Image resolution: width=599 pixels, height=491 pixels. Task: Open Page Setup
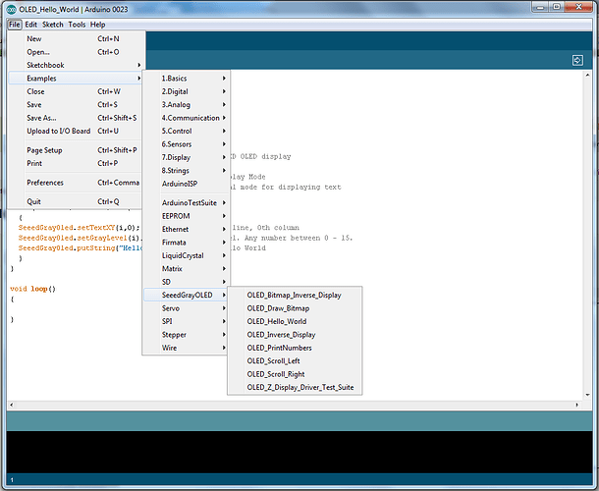pyautogui.click(x=76, y=150)
